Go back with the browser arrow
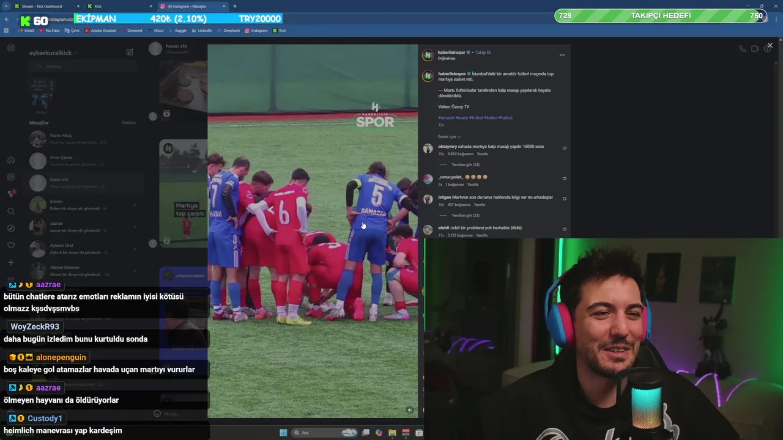This screenshot has height=440, width=783. (7, 20)
